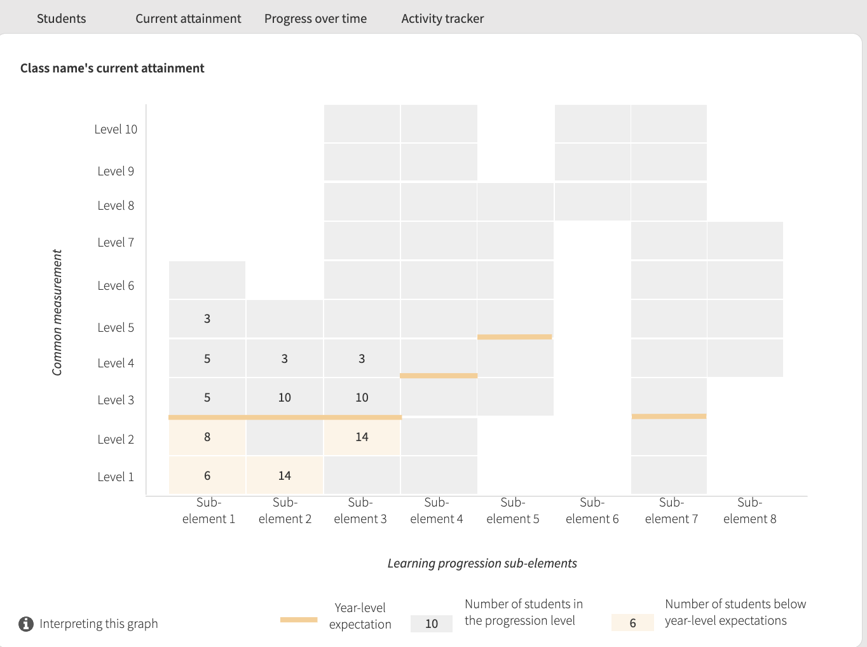
Task: Click the Sub-element 8 axis label
Action: (x=750, y=511)
